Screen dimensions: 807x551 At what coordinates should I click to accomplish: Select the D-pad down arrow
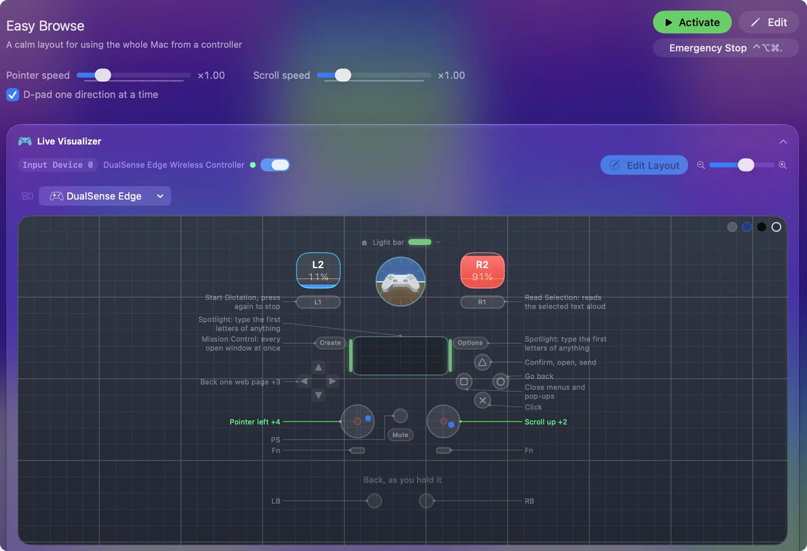[x=318, y=395]
